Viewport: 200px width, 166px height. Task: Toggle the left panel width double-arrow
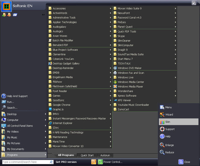click(x=43, y=15)
